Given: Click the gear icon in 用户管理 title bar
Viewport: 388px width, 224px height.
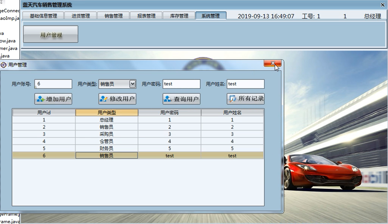Looking at the screenshot, I should [4, 65].
